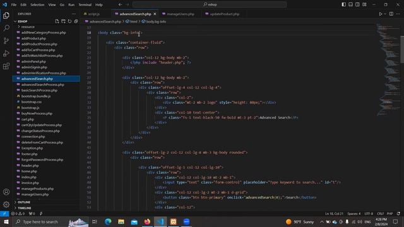Expand the TIMELINE section
The image size is (404, 227).
coord(24,208)
